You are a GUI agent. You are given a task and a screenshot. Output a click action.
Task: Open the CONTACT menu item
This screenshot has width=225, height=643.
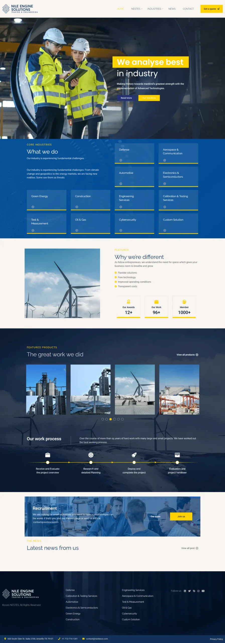click(x=188, y=9)
